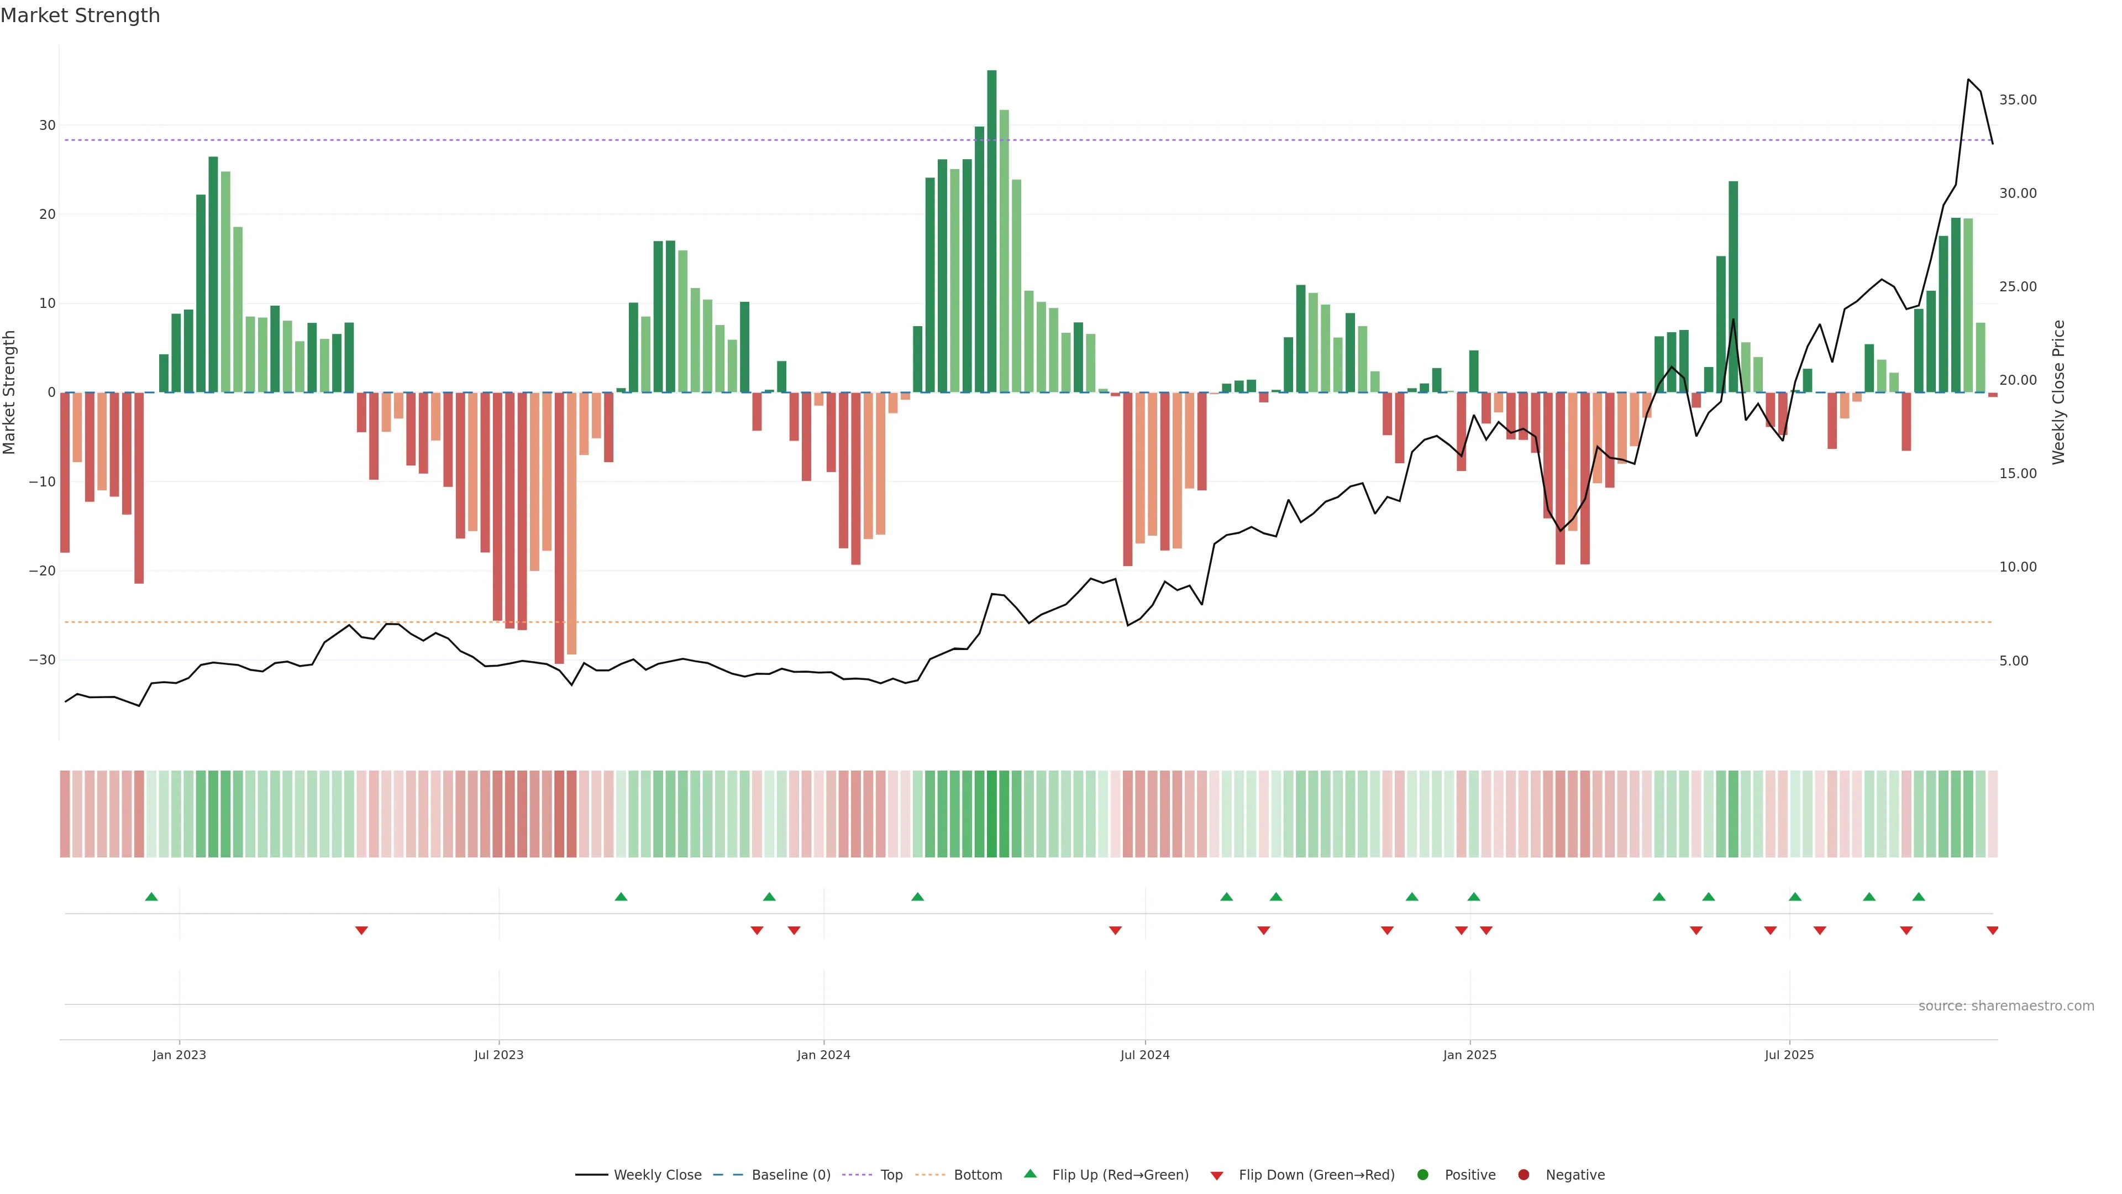Screen dimensions: 2122x1194
Task: Click the darkest green cell in heatmap strip
Action: (x=992, y=813)
